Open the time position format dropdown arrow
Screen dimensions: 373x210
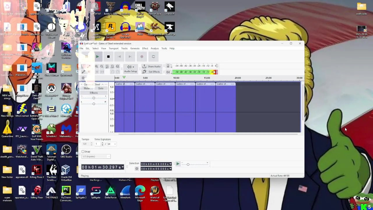[122, 167]
